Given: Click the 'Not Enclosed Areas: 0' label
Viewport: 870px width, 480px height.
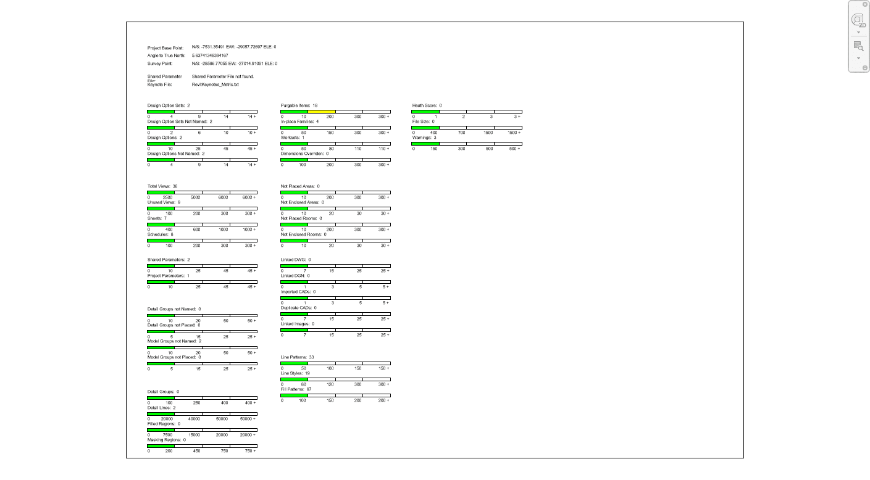Looking at the screenshot, I should pos(303,202).
